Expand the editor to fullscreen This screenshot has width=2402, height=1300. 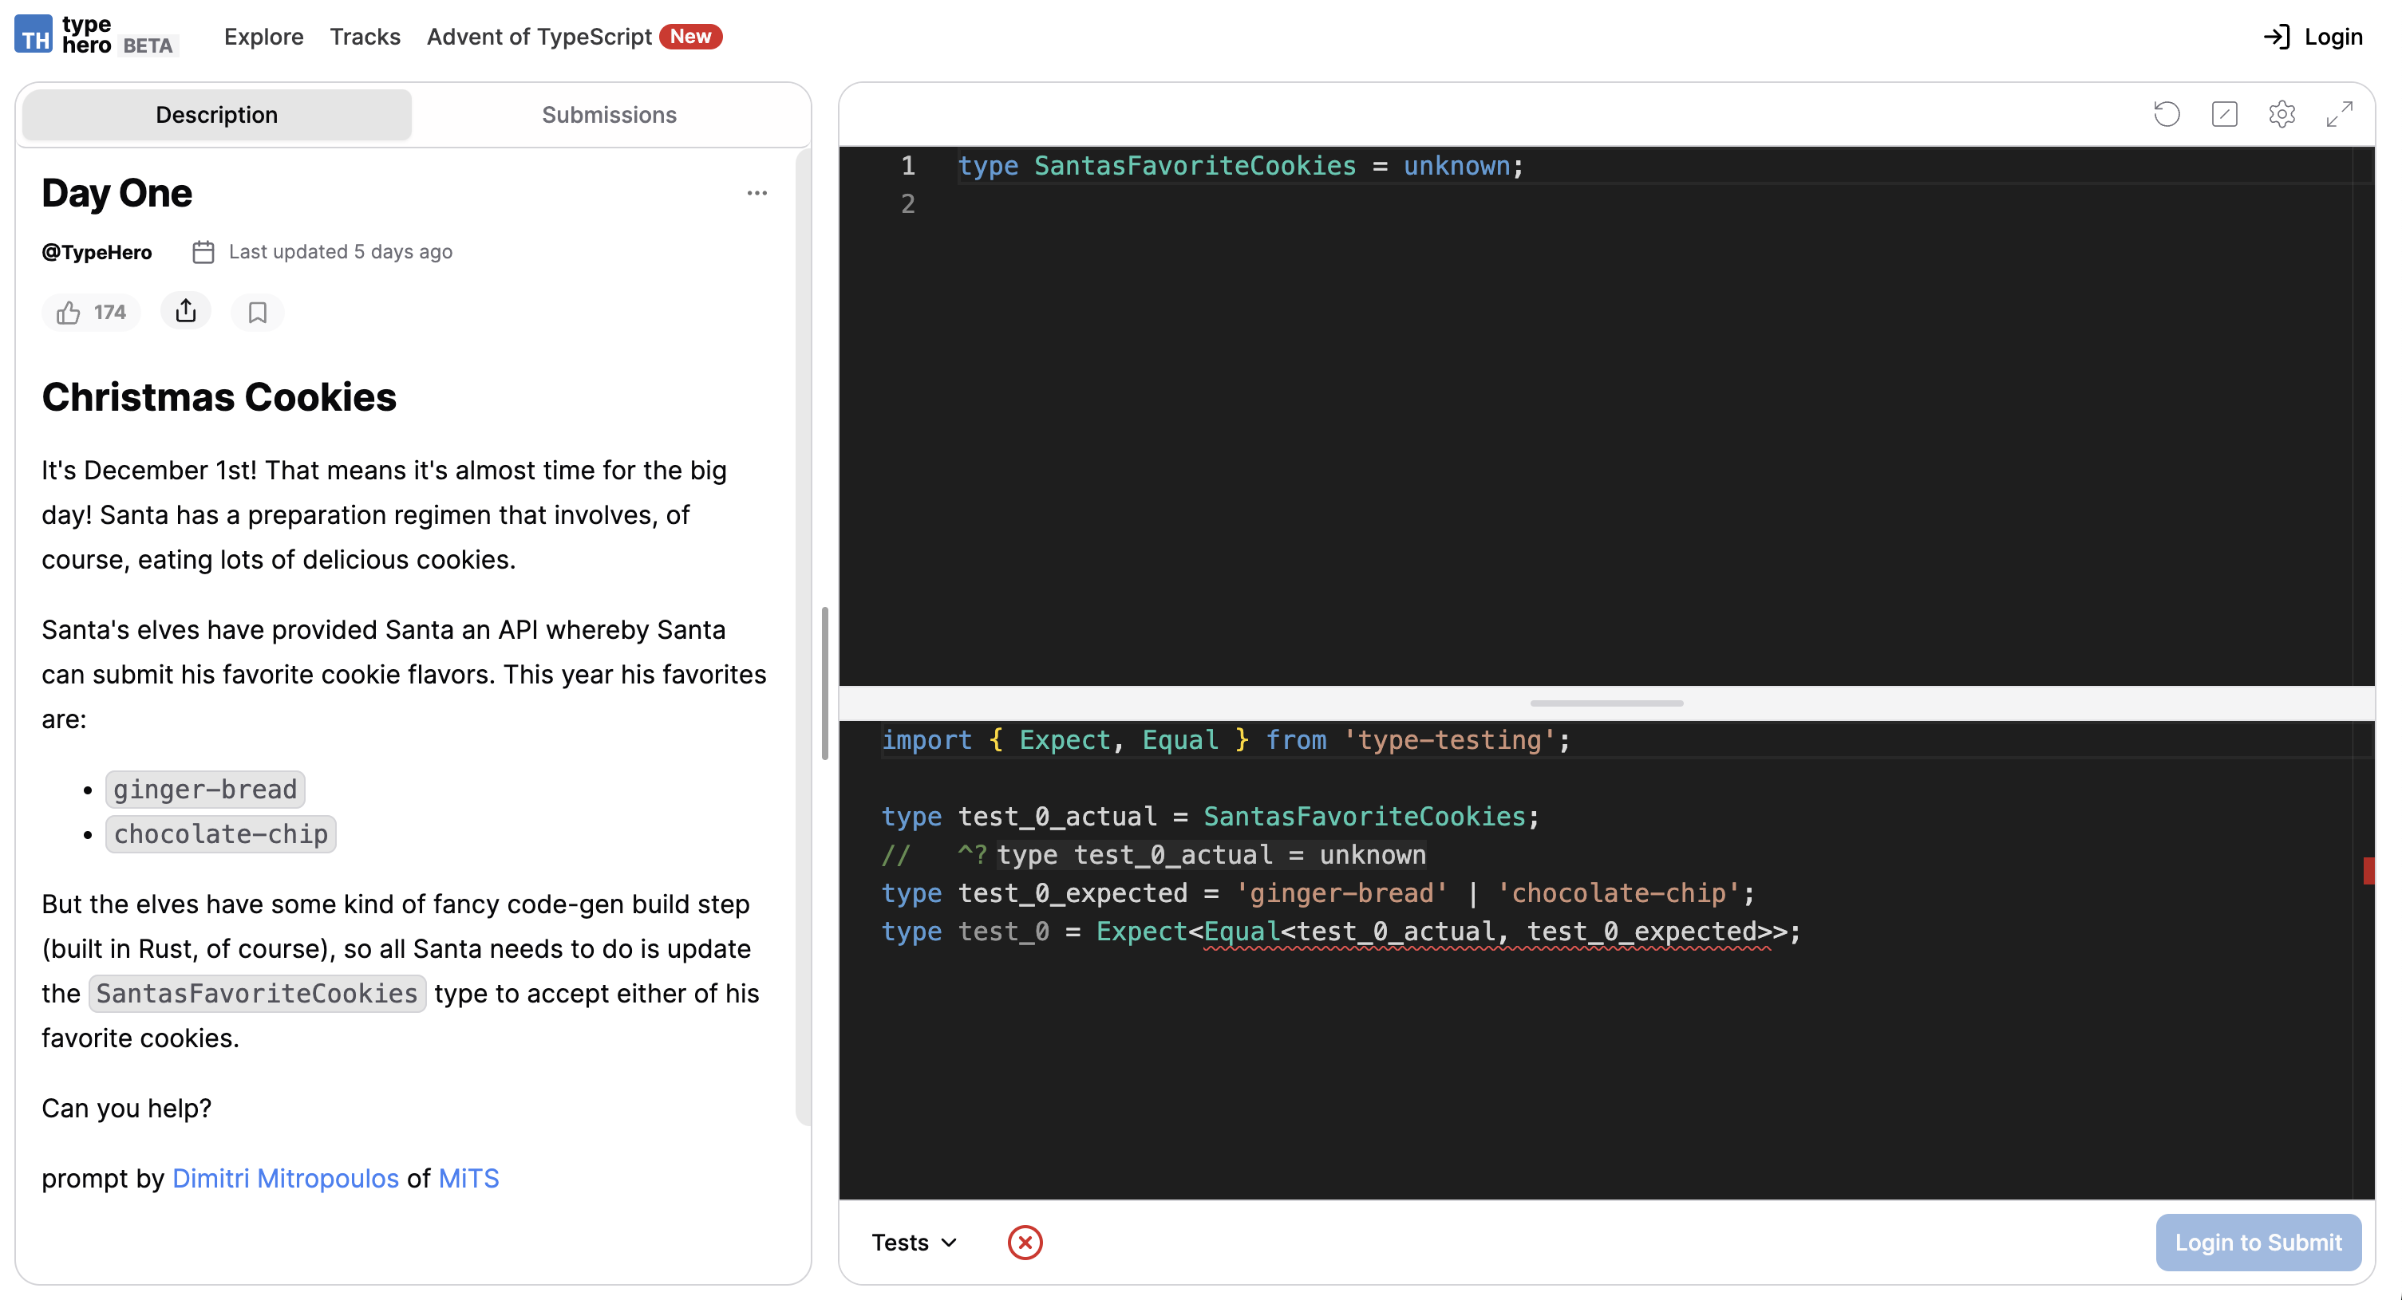2339,114
